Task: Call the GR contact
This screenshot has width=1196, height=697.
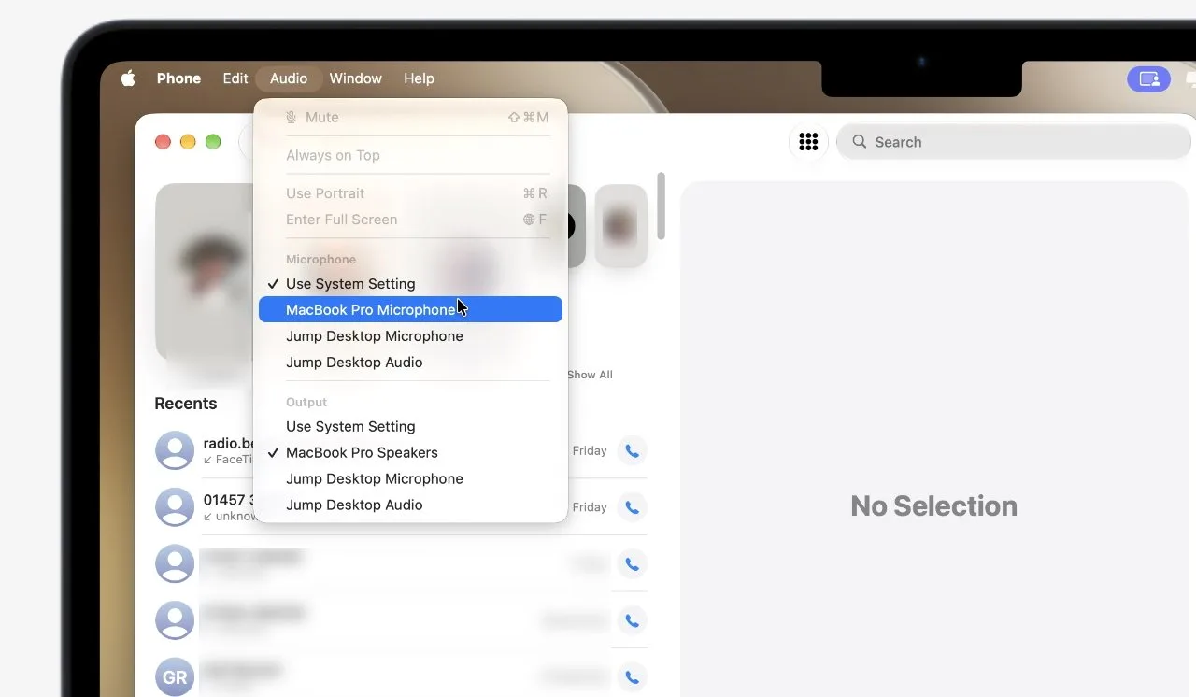Action: pos(632,677)
